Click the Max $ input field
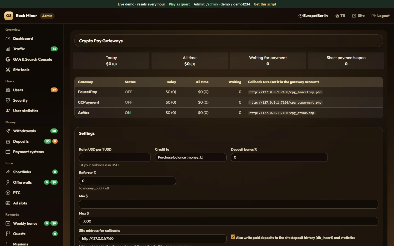The width and height of the screenshot is (394, 246). tap(228, 221)
